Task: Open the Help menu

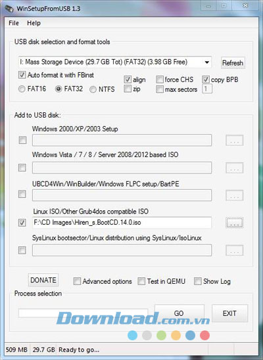Action: [x=34, y=23]
